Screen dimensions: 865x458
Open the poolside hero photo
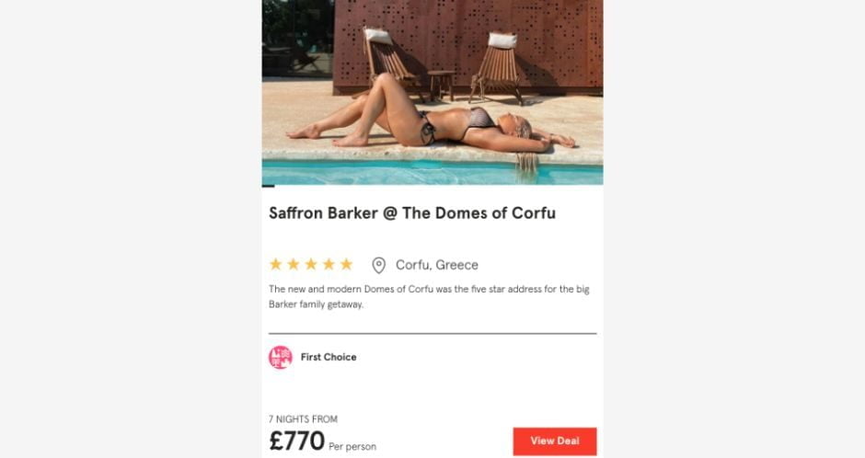pos(432,92)
